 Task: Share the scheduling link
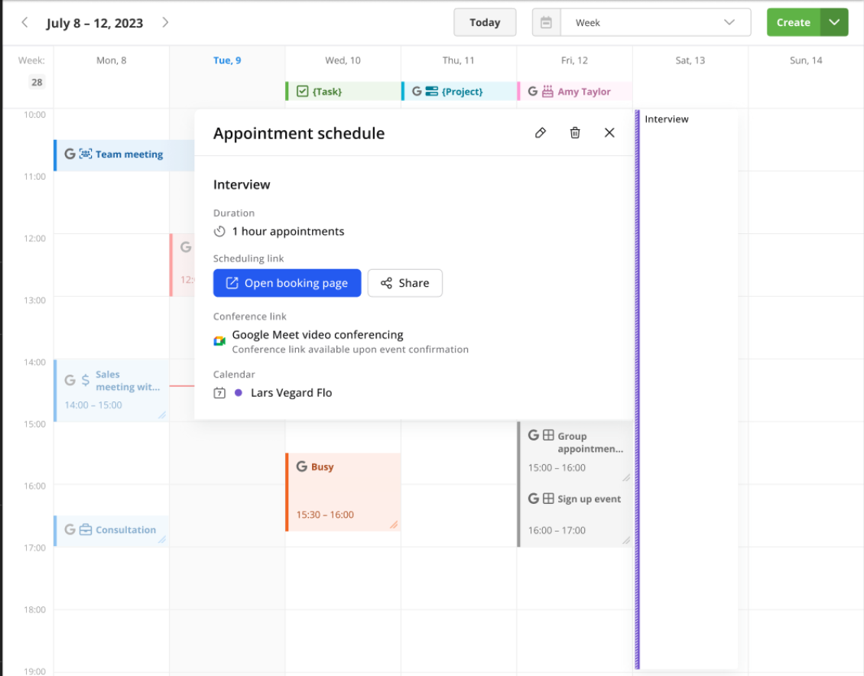click(x=404, y=283)
